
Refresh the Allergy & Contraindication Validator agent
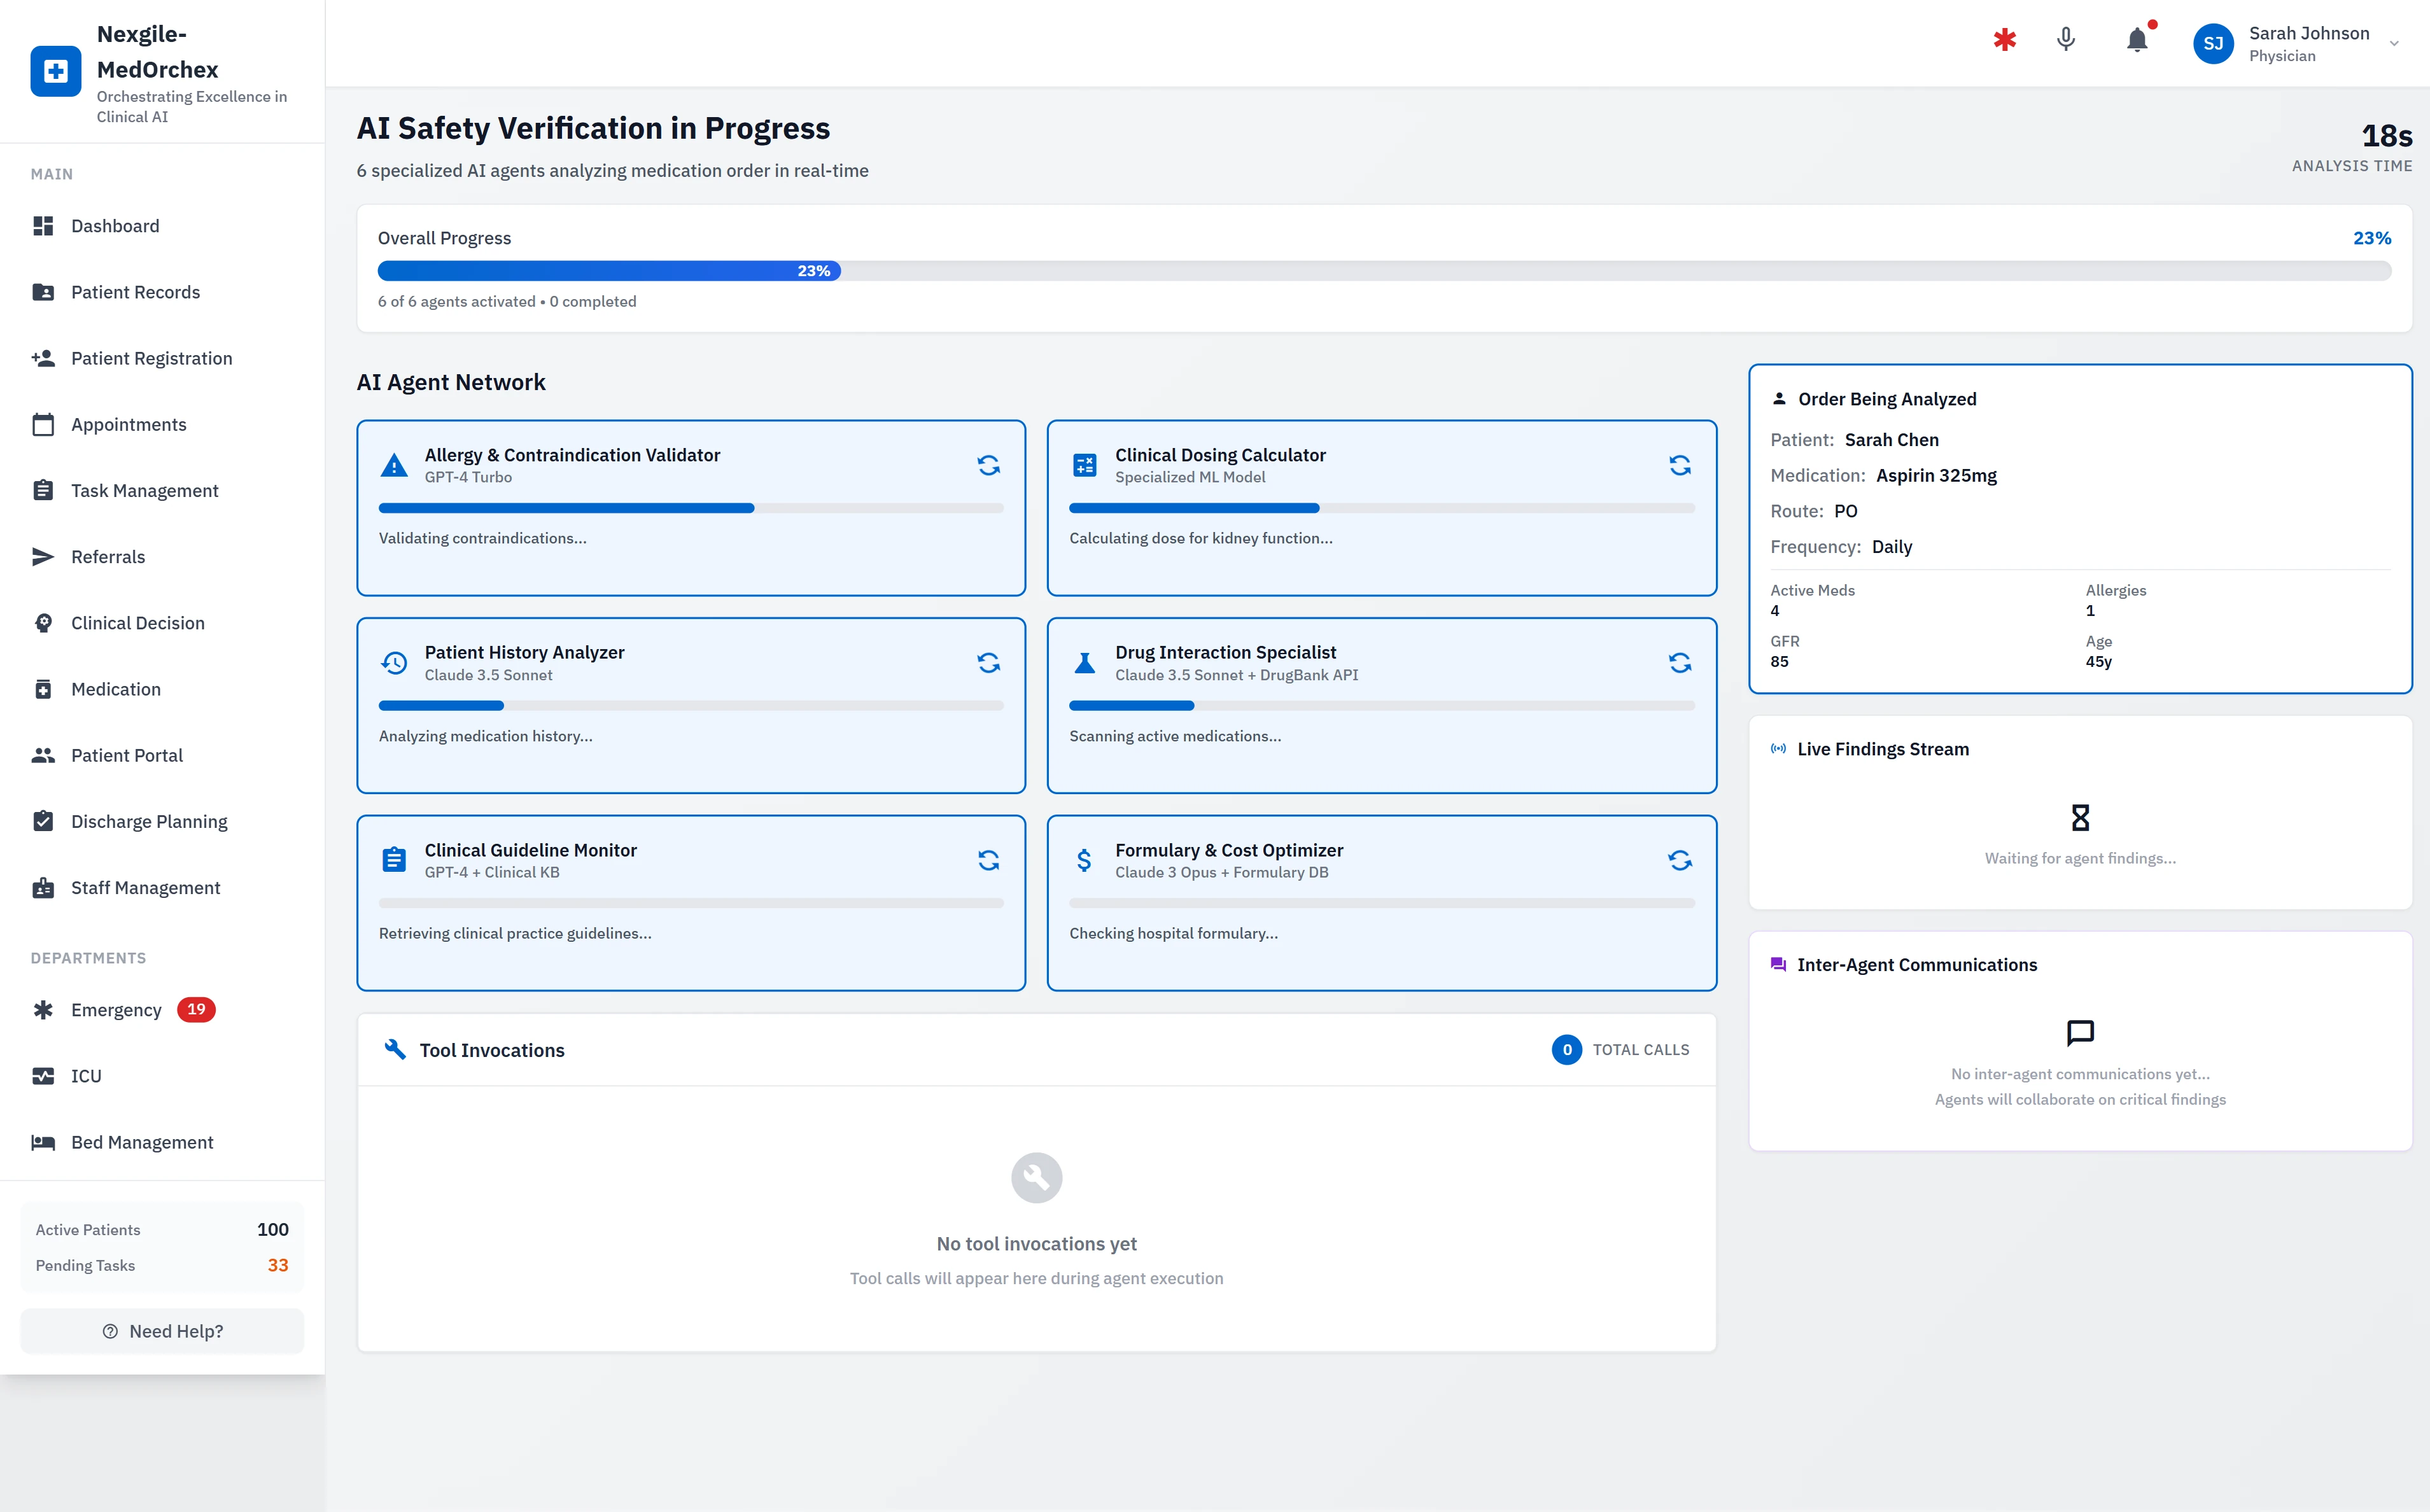tap(988, 465)
